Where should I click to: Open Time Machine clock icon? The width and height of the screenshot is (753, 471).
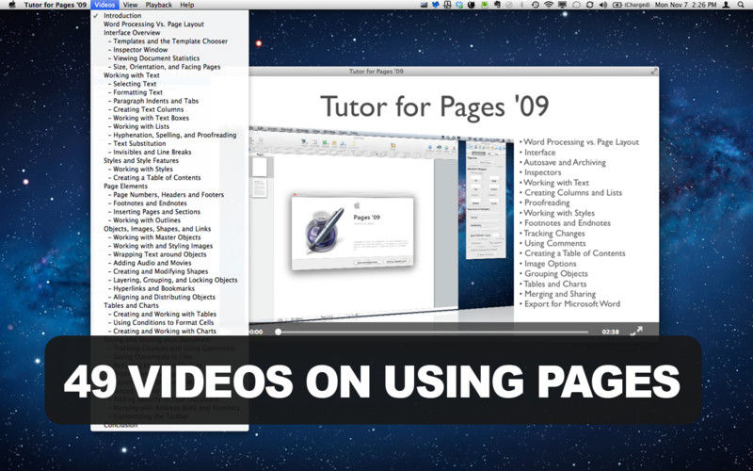coord(536,5)
